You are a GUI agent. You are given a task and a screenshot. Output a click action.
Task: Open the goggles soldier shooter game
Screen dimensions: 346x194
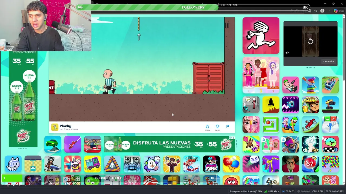coord(291,144)
